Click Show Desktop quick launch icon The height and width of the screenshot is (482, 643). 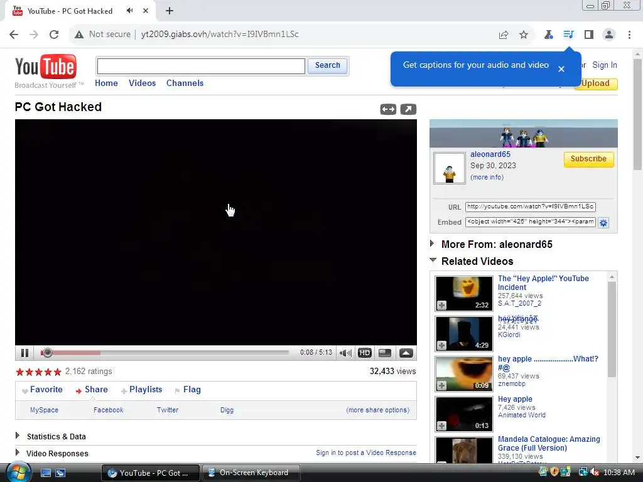coord(45,473)
